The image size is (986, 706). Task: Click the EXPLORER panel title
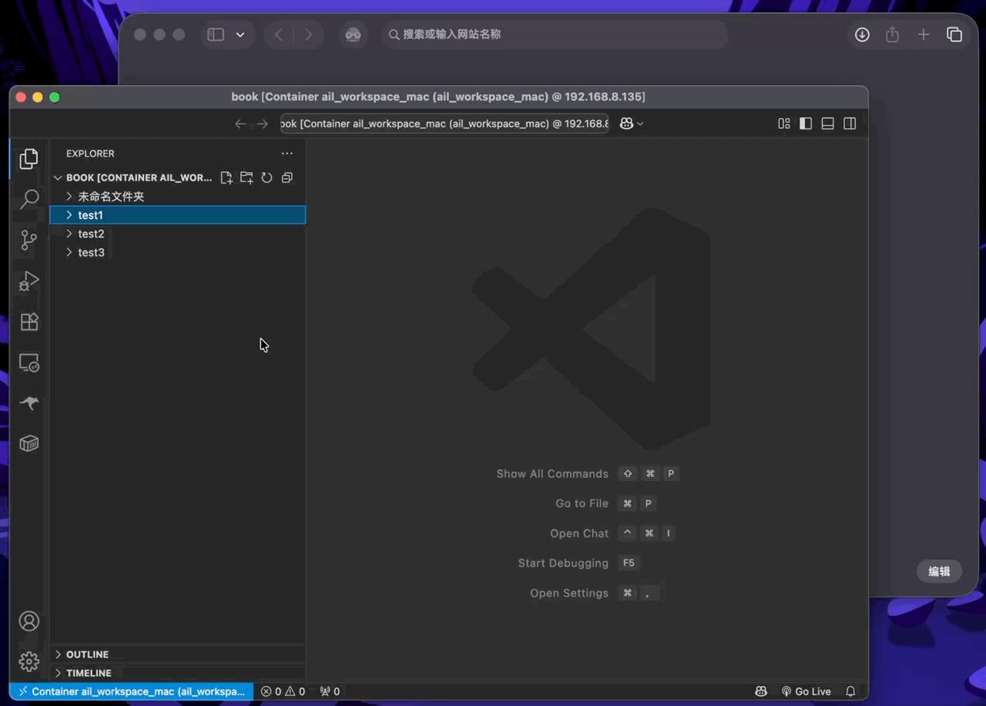(90, 153)
